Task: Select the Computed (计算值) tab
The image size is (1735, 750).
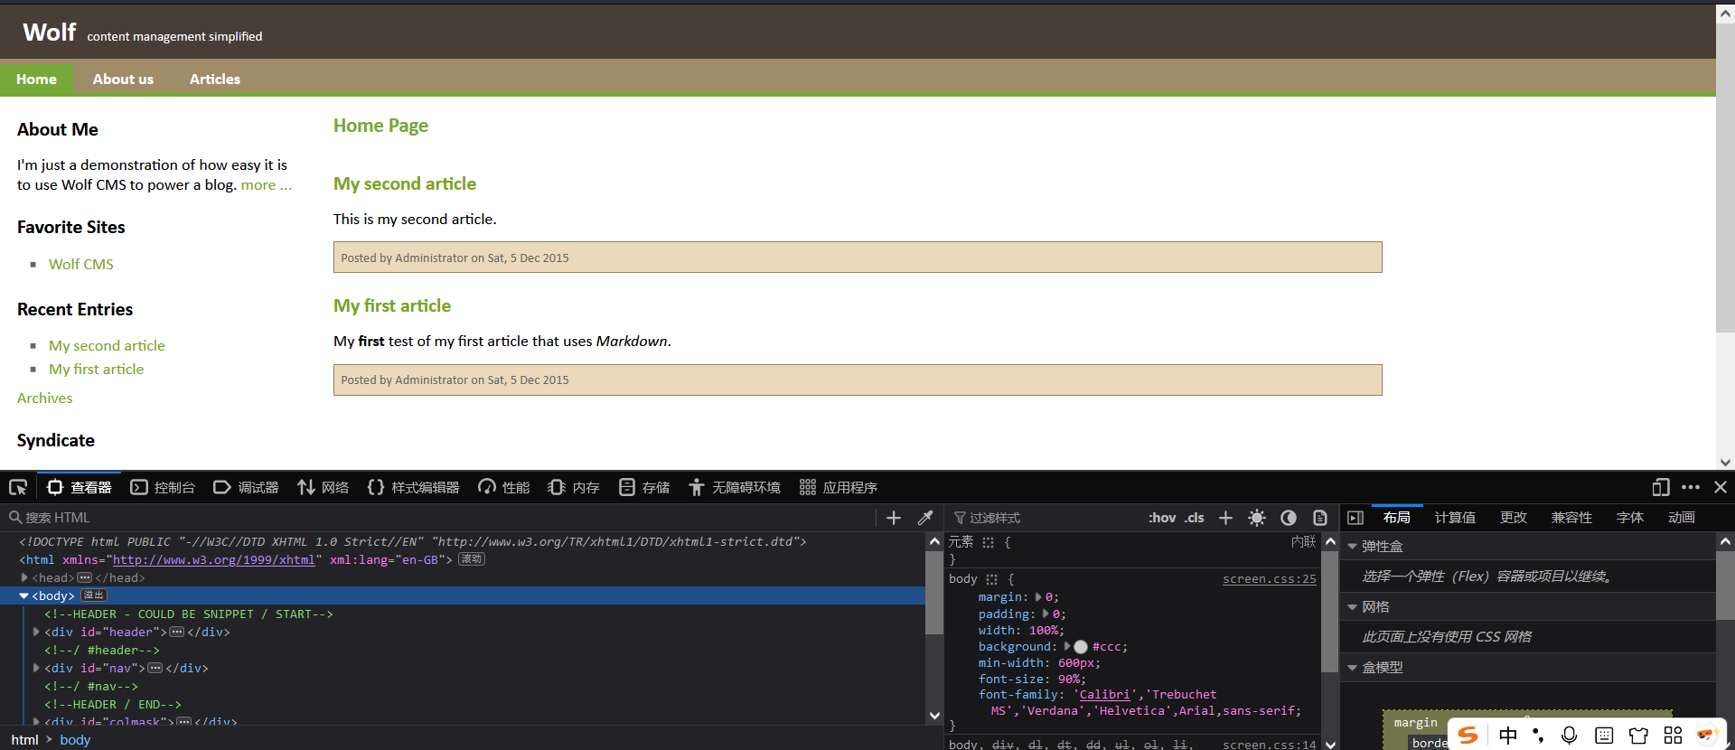Action: (1455, 518)
